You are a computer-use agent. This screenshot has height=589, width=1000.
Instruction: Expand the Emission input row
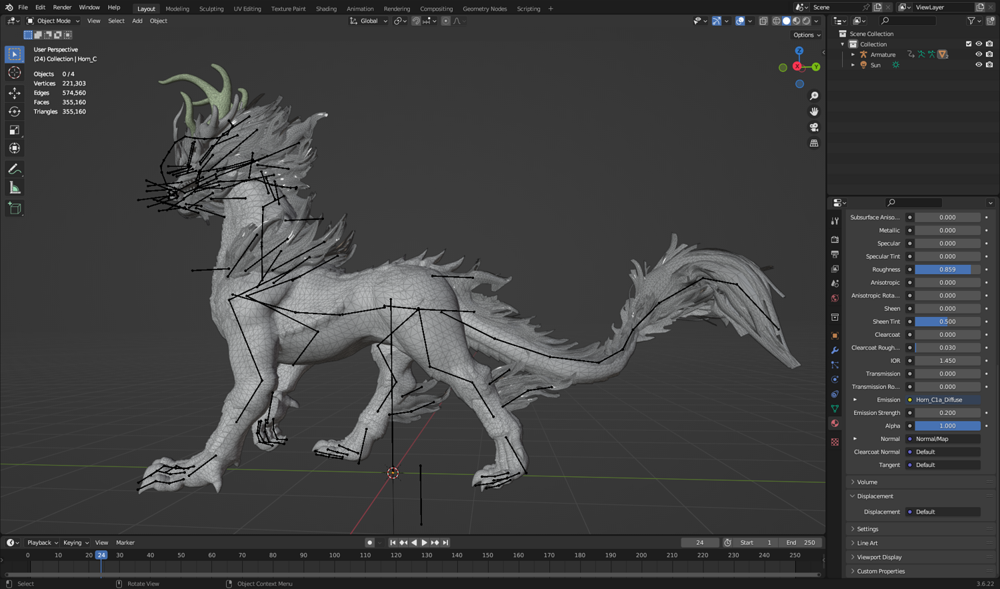pos(855,400)
